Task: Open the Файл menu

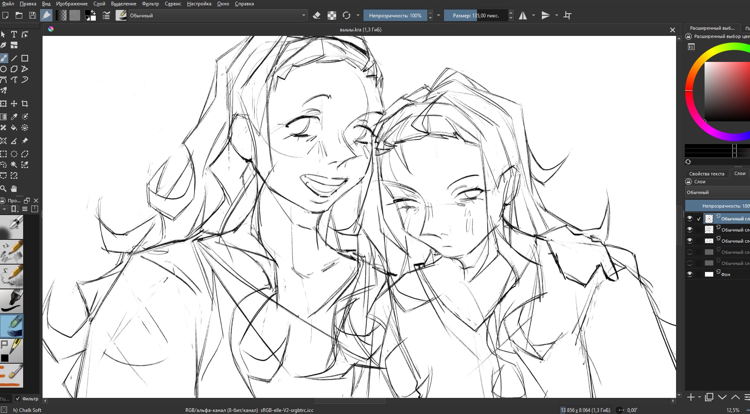Action: click(x=8, y=4)
